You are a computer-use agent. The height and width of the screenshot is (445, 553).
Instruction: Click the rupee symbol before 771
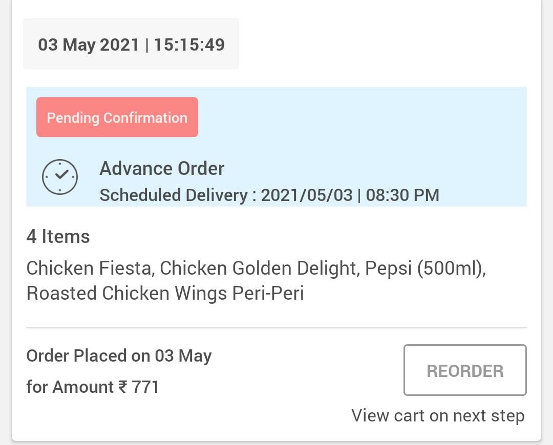click(123, 387)
